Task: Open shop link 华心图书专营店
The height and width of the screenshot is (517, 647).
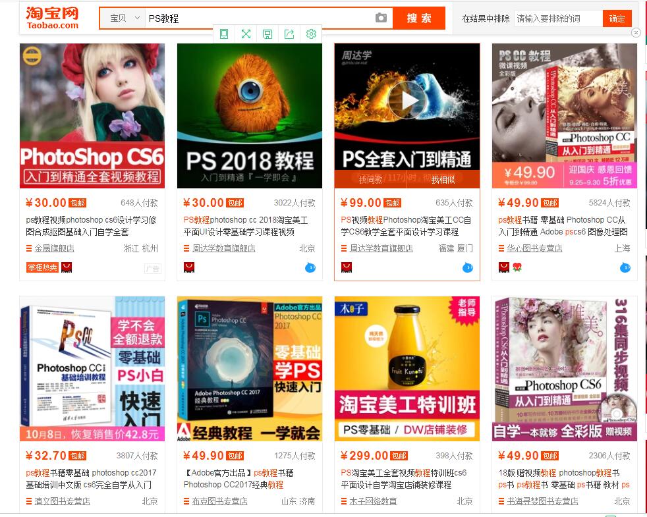Action: click(x=535, y=248)
